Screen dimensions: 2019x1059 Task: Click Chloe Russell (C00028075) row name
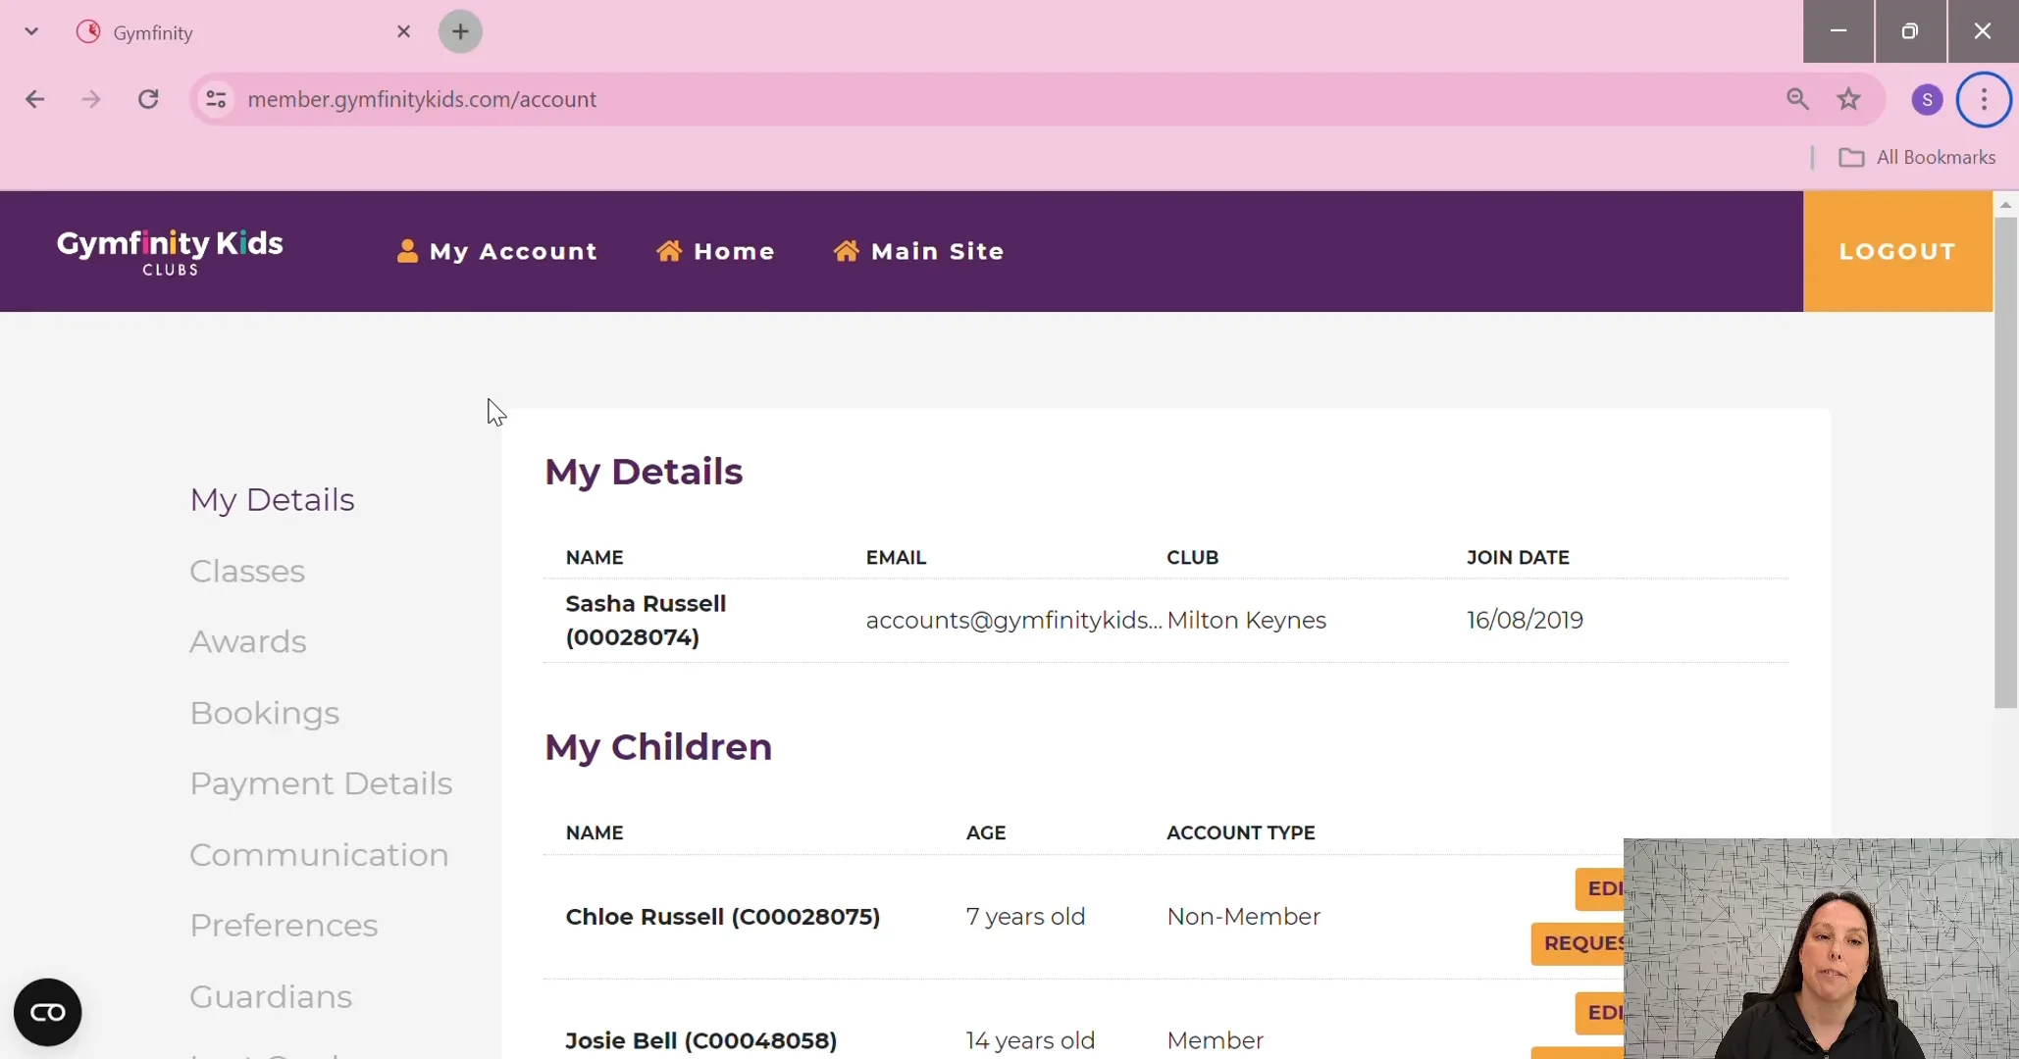[x=723, y=917]
